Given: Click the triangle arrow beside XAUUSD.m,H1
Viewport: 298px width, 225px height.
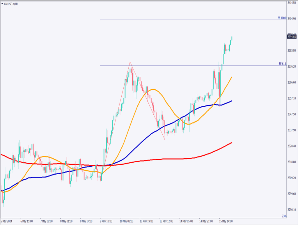Looking at the screenshot, I should coord(2,4).
